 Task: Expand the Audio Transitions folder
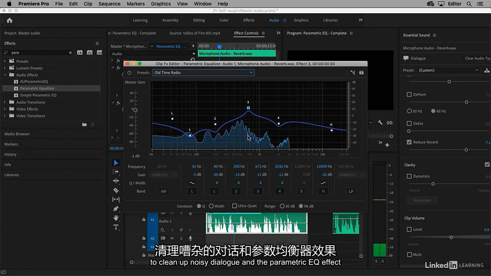pyautogui.click(x=5, y=102)
